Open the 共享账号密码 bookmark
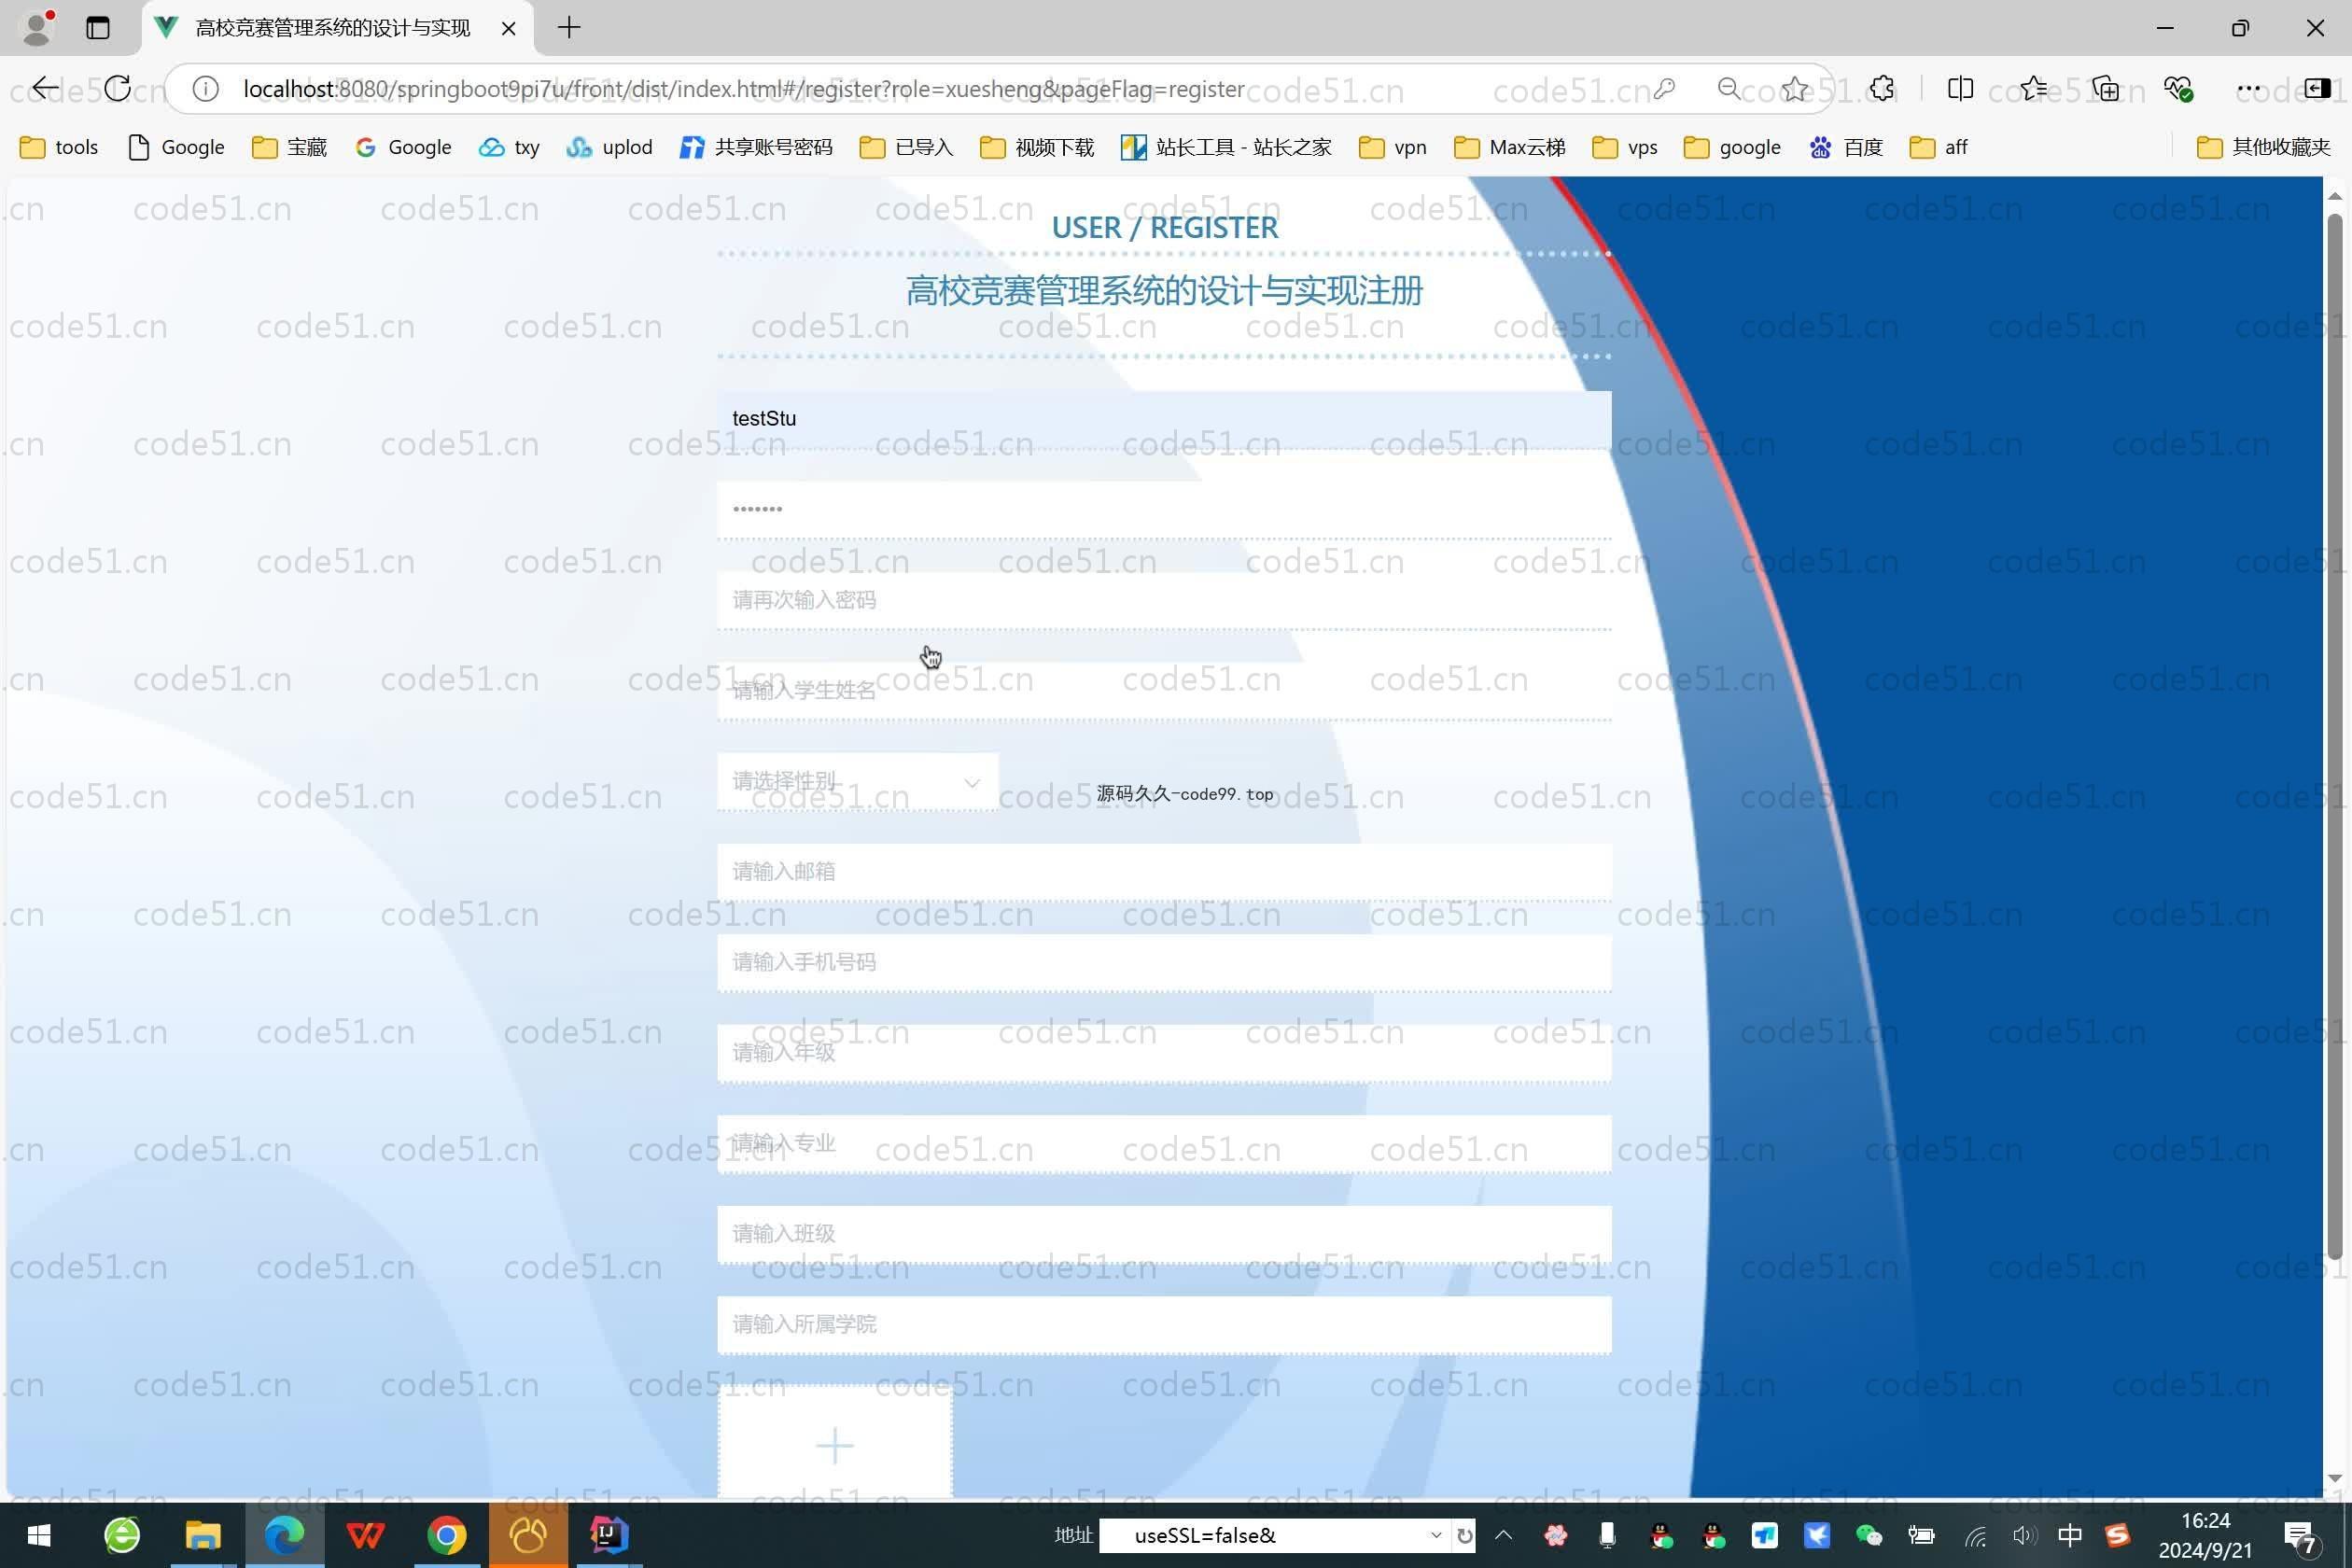The image size is (2352, 1568). (x=756, y=147)
